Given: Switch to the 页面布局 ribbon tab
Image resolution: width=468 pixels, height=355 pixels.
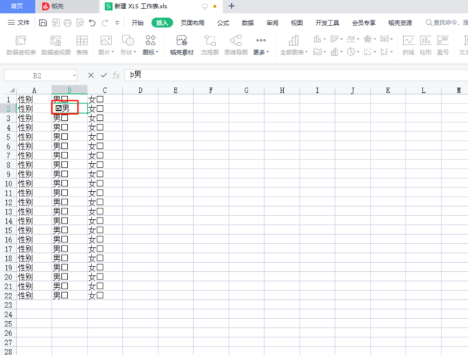Looking at the screenshot, I should 192,23.
